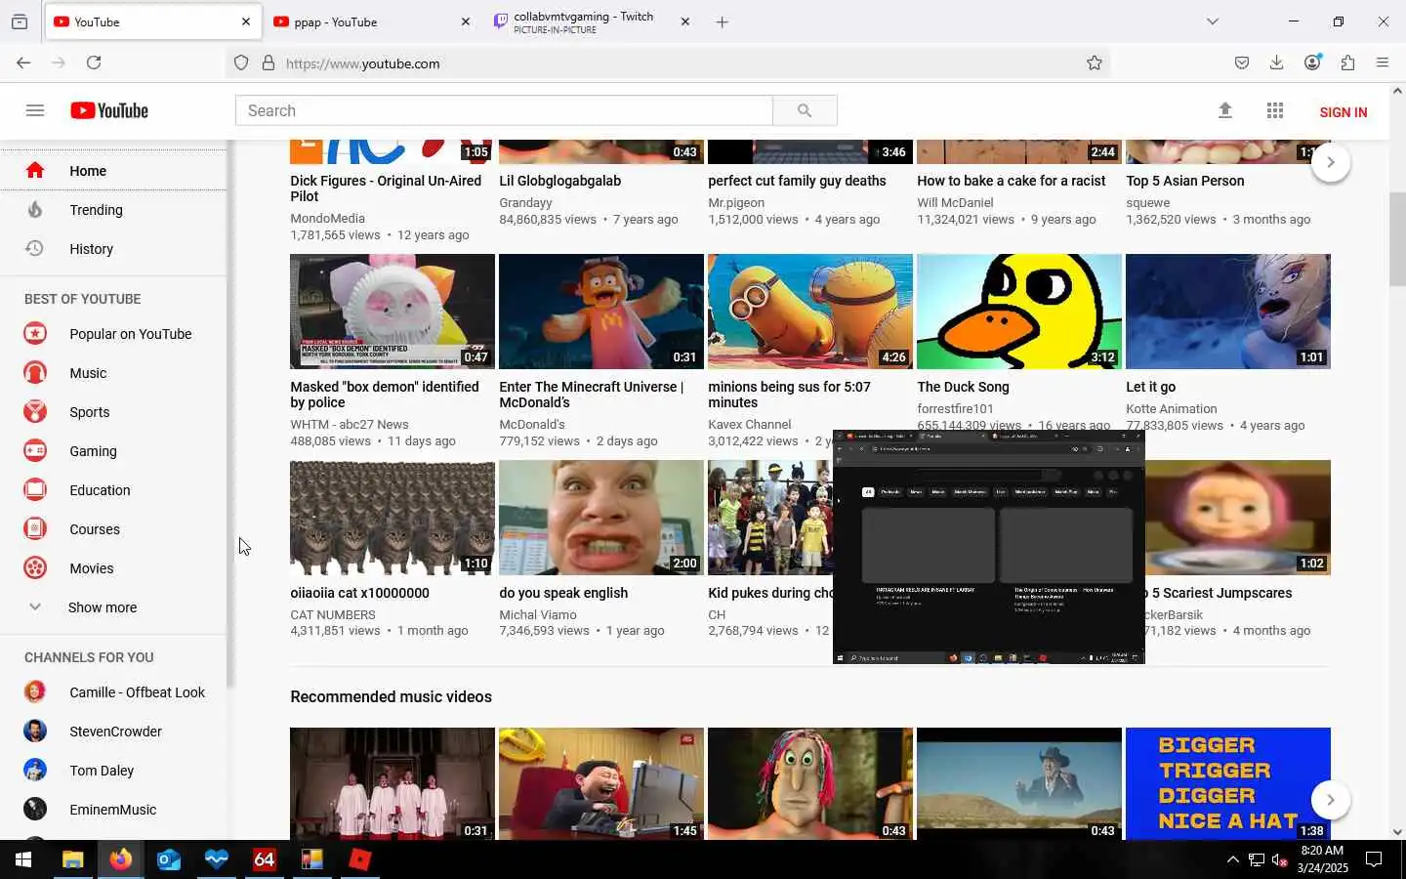Play Let it go thumbnail

pos(1228,312)
